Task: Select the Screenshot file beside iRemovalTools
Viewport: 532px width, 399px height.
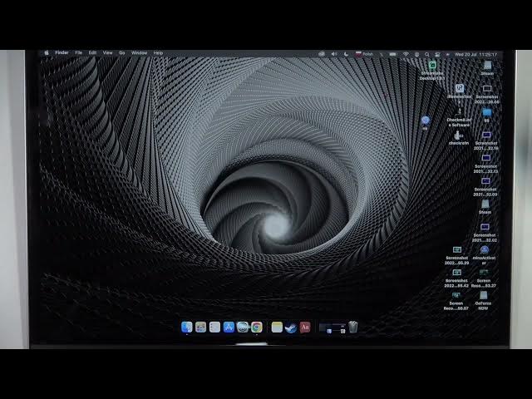Action: click(x=487, y=94)
